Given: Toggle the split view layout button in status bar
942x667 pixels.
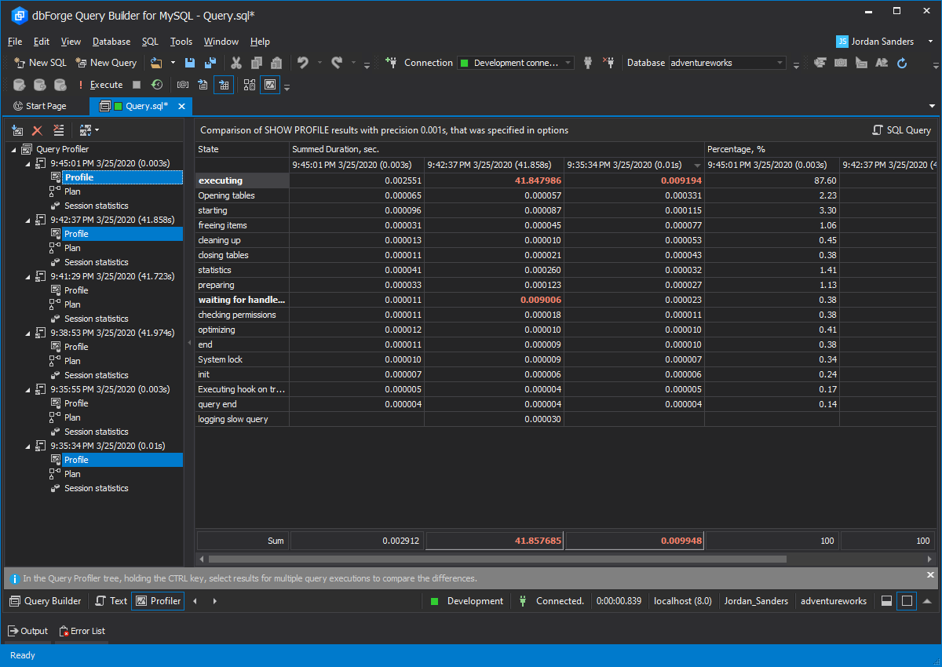Looking at the screenshot, I should pos(886,601).
